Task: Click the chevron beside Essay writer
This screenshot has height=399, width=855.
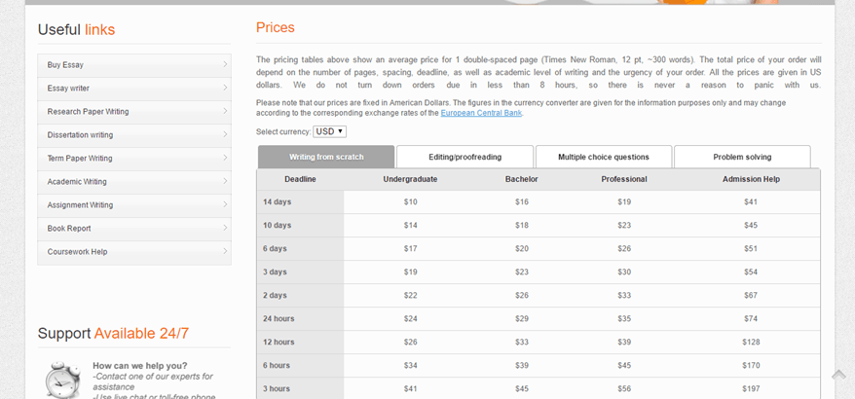Action: tap(225, 88)
